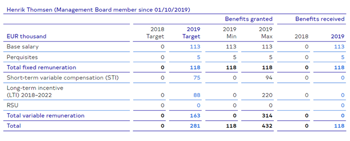Image resolution: width=350 pixels, height=141 pixels.
Task: Select the Benefits granted column header
Action: [249, 19]
